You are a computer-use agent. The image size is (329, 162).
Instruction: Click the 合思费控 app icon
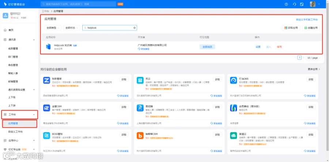233,108
